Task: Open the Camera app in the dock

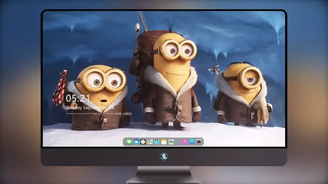Action: (x=199, y=142)
